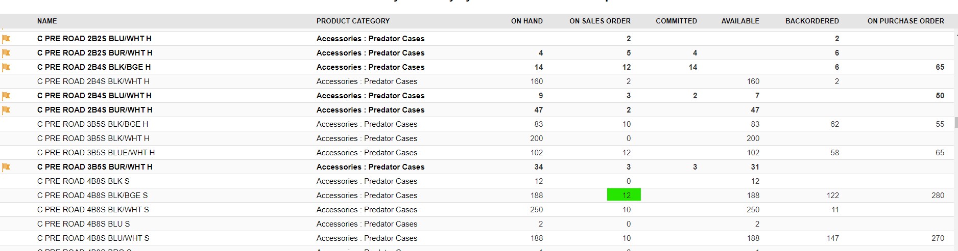Click ON PURCHASE ORDER column header
The image size is (958, 251).
(x=905, y=21)
